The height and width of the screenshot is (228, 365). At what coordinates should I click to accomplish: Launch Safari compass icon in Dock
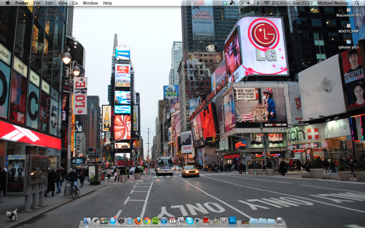[130, 220]
